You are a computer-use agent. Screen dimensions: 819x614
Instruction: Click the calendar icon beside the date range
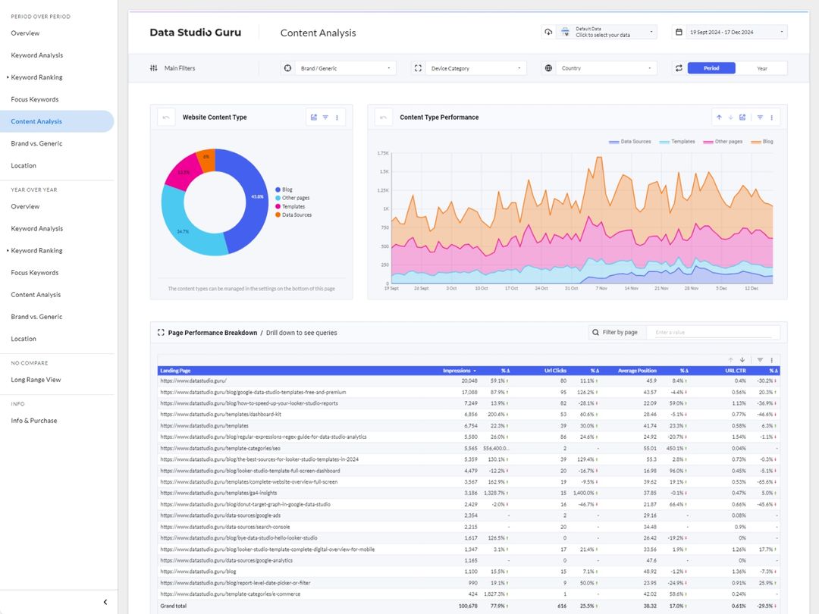click(679, 31)
